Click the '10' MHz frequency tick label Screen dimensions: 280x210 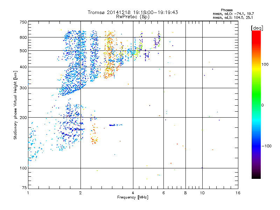(202, 193)
